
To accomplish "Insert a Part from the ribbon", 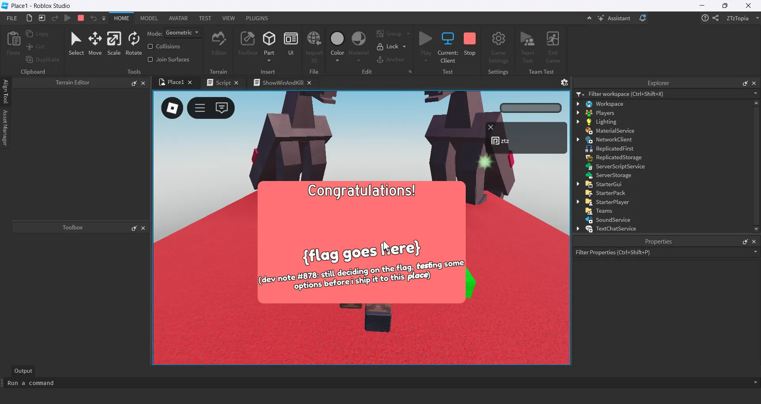I will tap(269, 44).
